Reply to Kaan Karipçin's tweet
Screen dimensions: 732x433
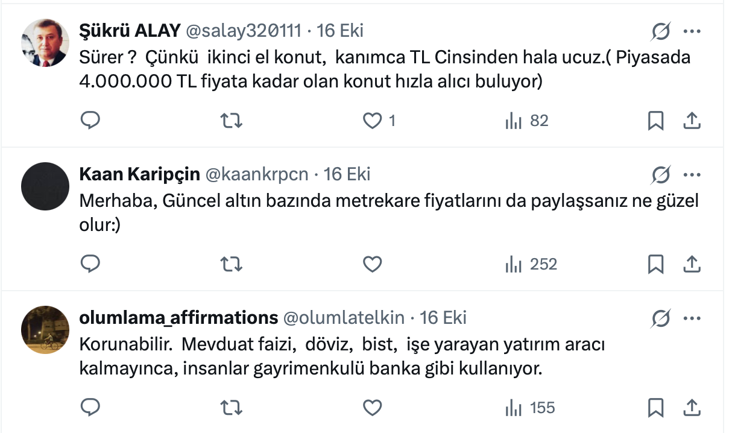coord(90,264)
